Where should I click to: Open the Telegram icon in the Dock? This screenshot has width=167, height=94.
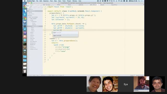point(25,29)
